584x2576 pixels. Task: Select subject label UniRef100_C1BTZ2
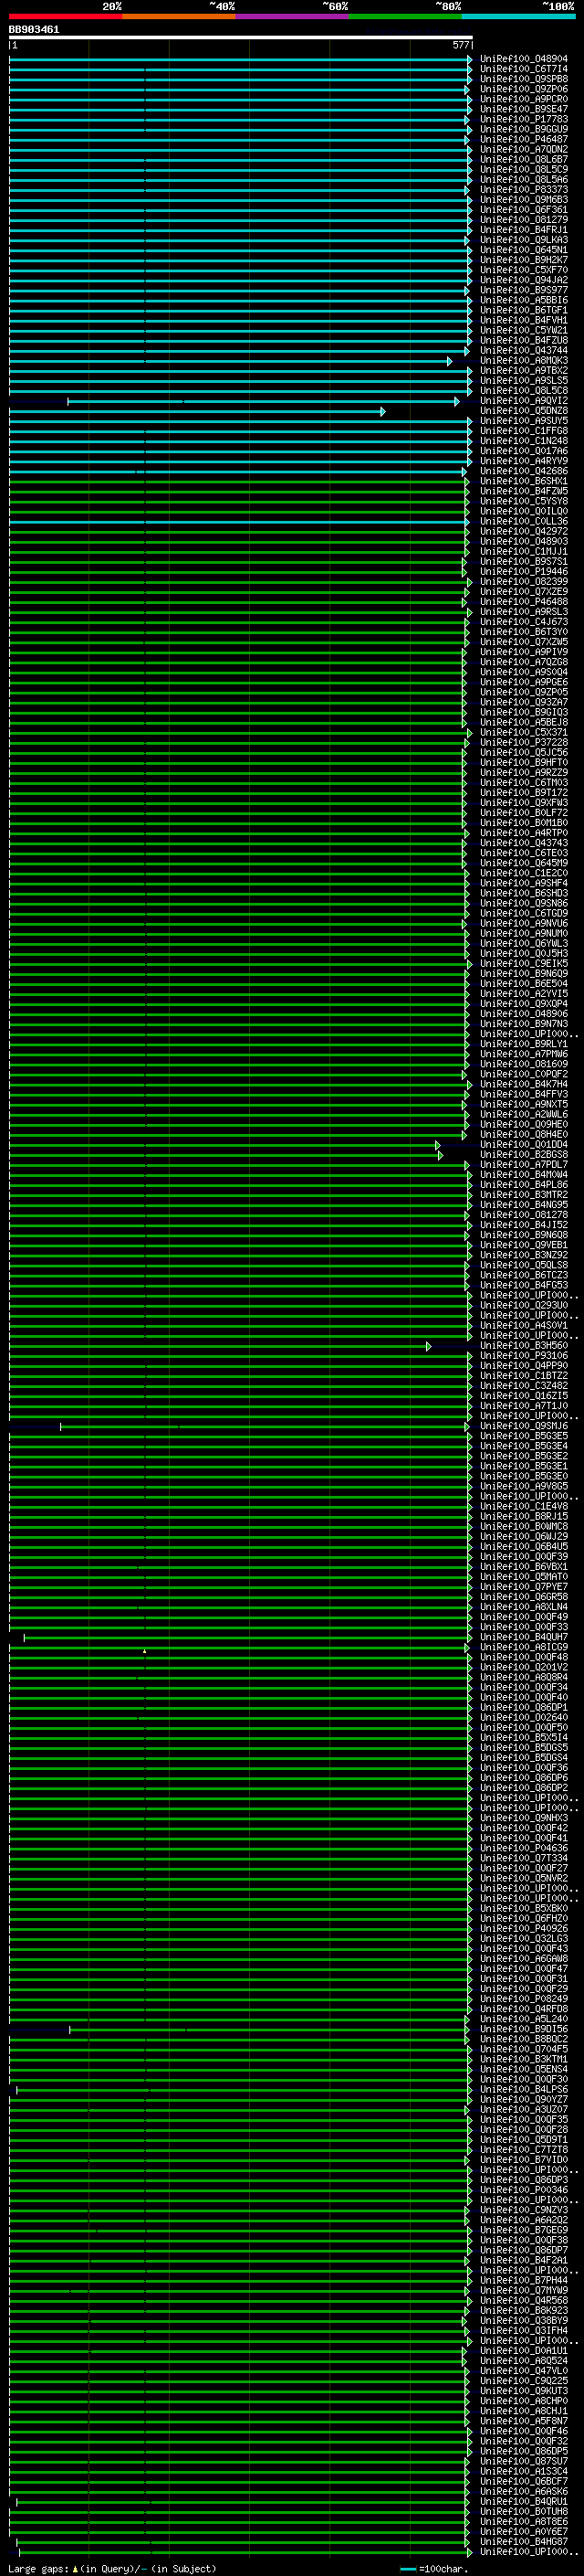(523, 1376)
